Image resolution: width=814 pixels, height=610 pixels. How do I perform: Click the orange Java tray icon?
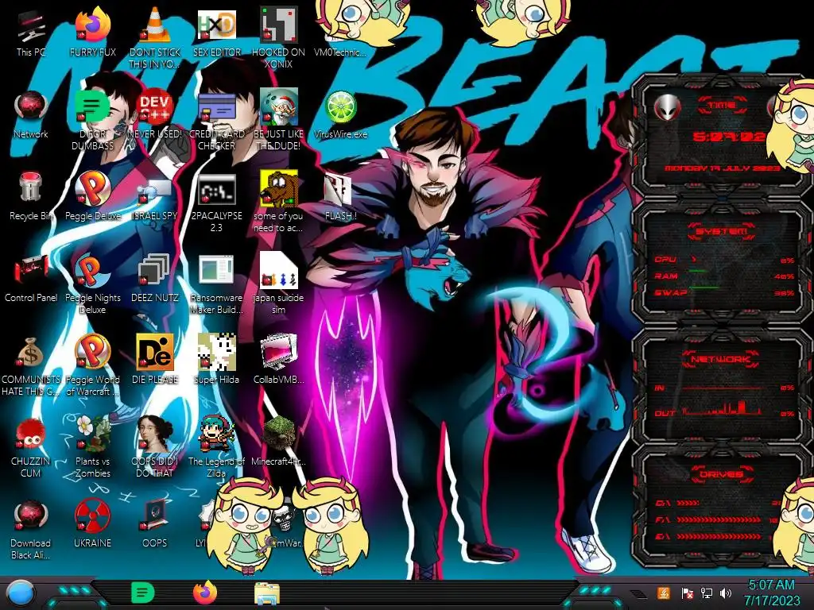click(664, 593)
